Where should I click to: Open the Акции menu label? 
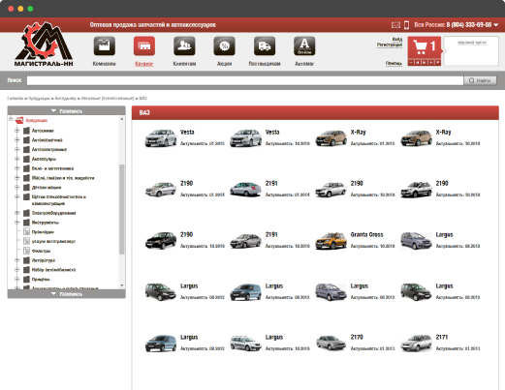pos(224,64)
